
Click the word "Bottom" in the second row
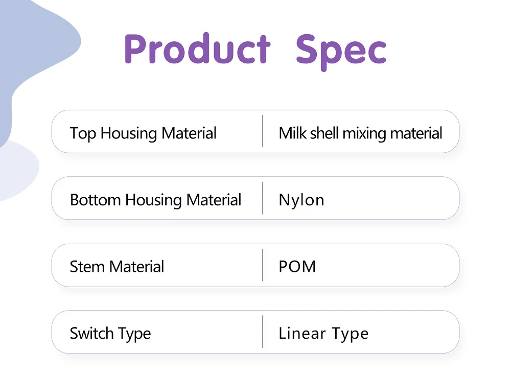pyautogui.click(x=96, y=200)
